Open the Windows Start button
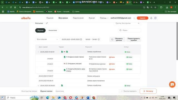 pos(3,97)
